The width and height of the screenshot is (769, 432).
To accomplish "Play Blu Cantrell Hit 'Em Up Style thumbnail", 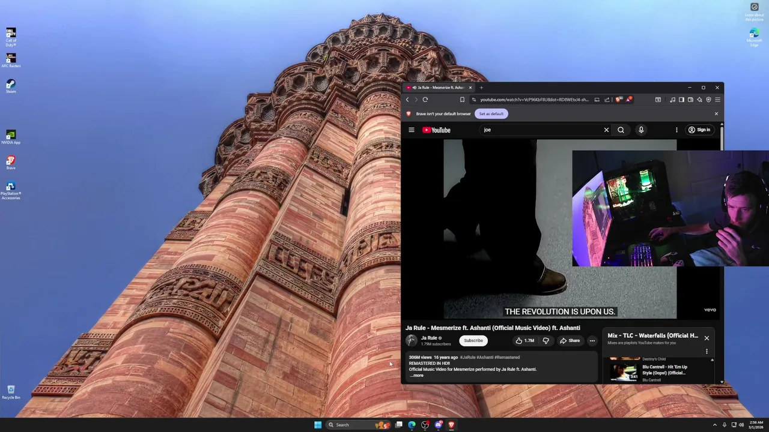I will (x=624, y=372).
